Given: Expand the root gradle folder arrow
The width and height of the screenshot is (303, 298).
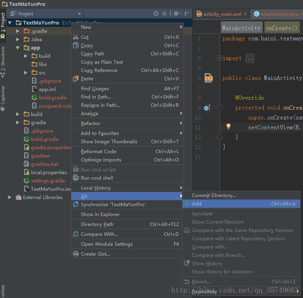Looking at the screenshot, I should (x=18, y=122).
